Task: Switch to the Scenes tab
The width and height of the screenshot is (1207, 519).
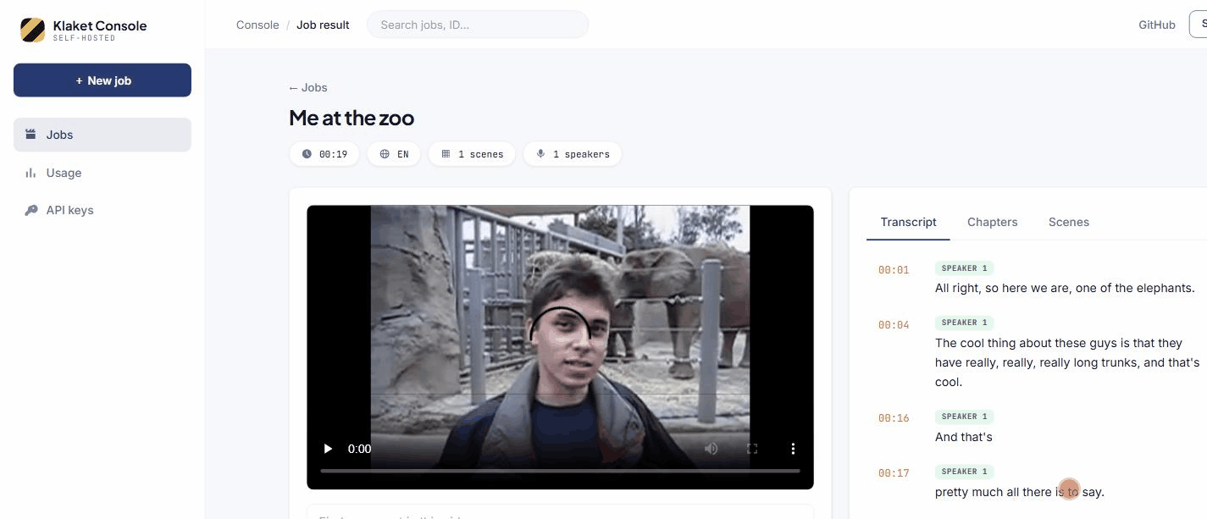Action: pos(1069,222)
